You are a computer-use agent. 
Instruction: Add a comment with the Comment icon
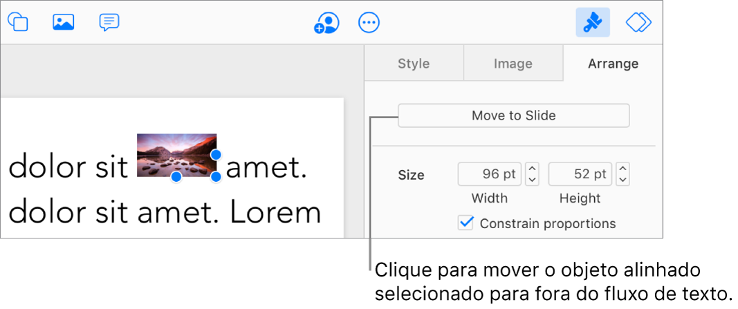pyautogui.click(x=109, y=22)
